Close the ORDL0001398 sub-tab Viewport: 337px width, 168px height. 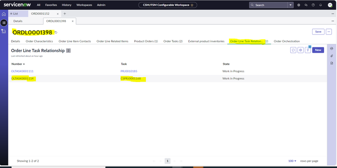tap(72, 21)
